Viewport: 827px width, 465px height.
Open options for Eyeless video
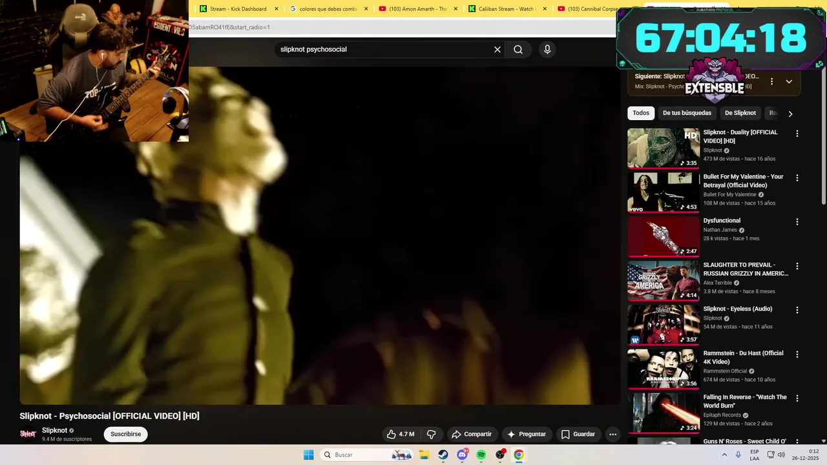click(x=797, y=310)
